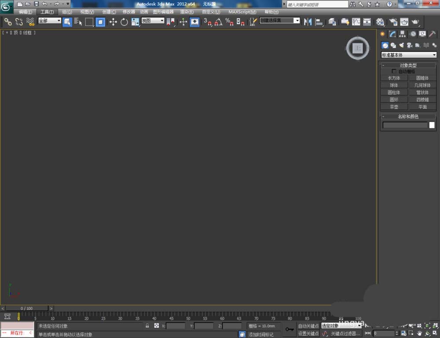Toggle the selection lock icon in status bar
440x338 pixels.
coord(147,326)
